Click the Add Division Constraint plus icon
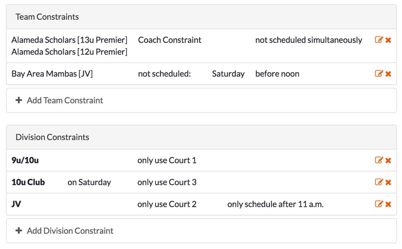 pyautogui.click(x=19, y=230)
